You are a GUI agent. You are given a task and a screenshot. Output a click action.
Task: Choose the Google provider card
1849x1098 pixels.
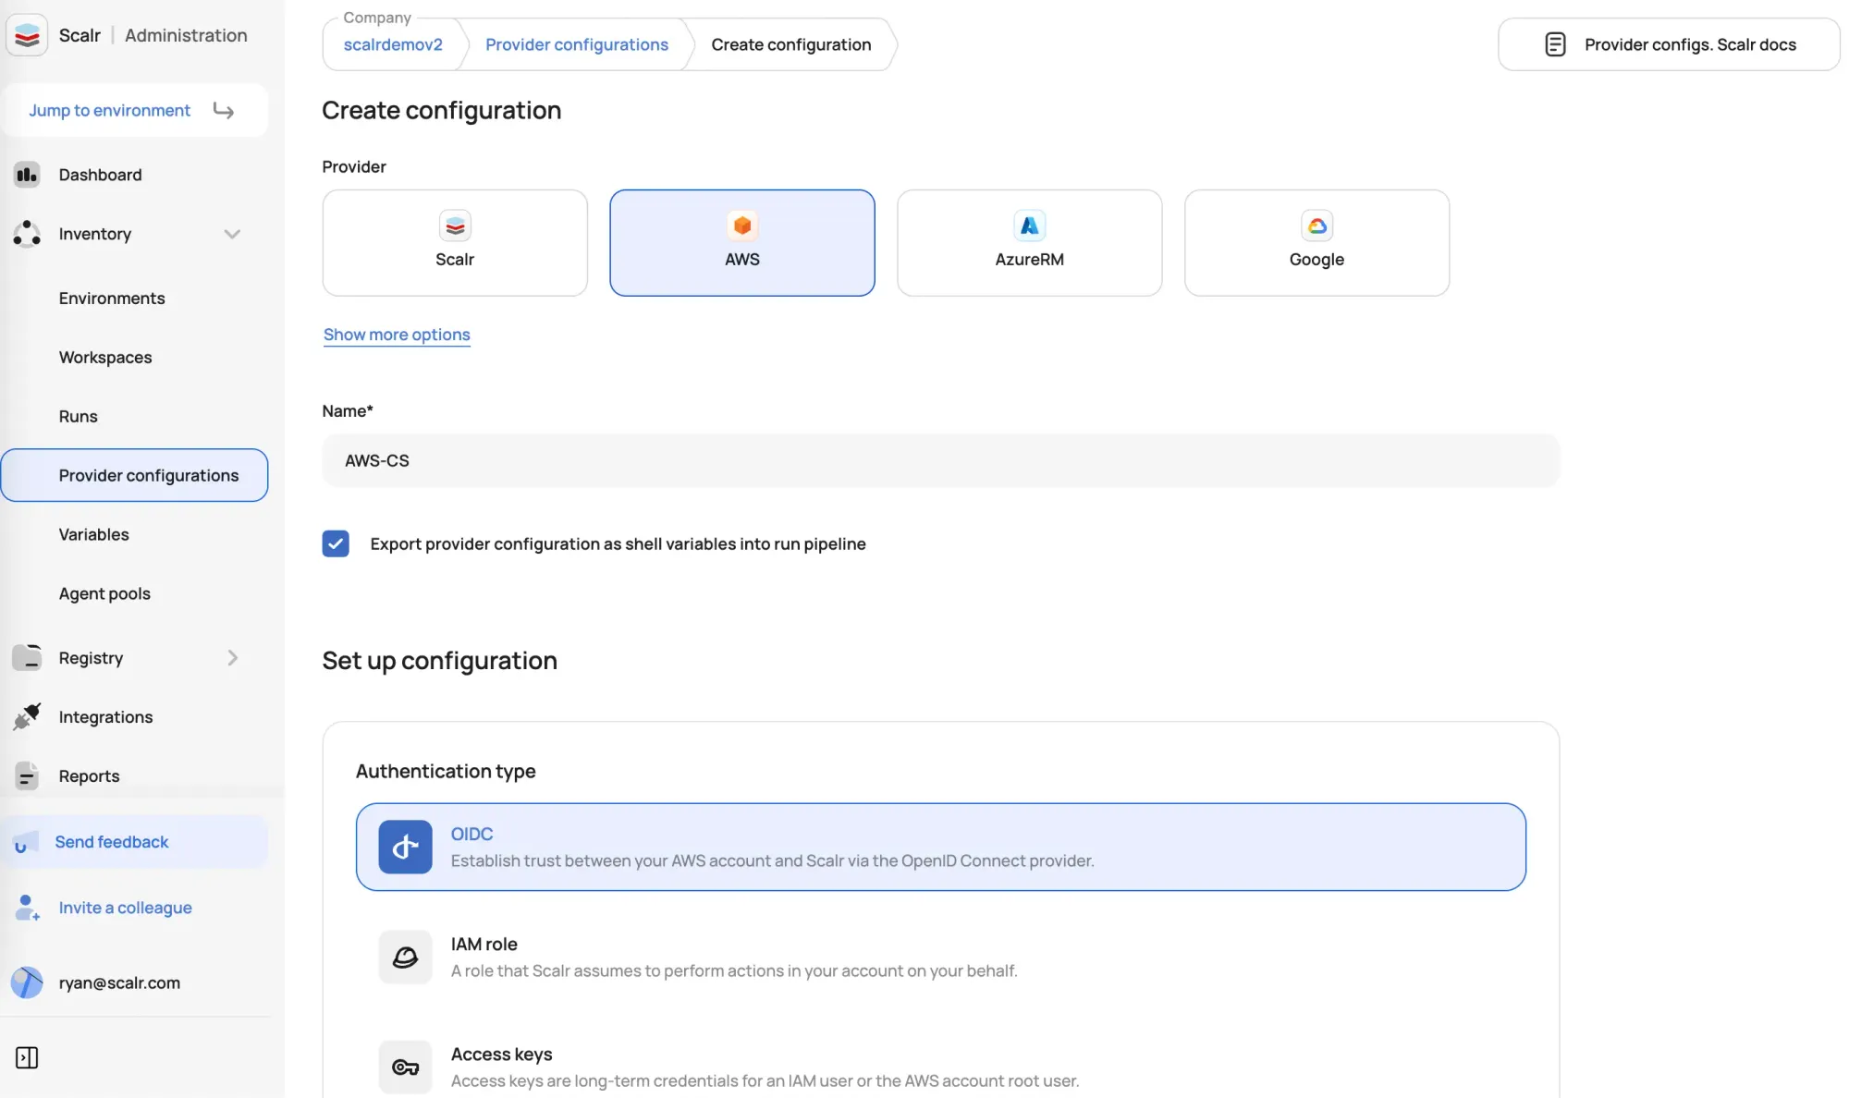(1316, 243)
